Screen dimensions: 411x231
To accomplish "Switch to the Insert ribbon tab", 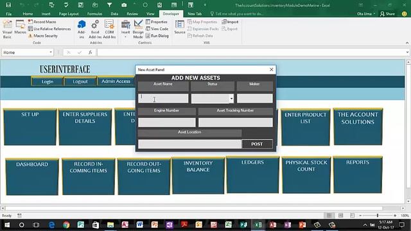I will coord(46,13).
